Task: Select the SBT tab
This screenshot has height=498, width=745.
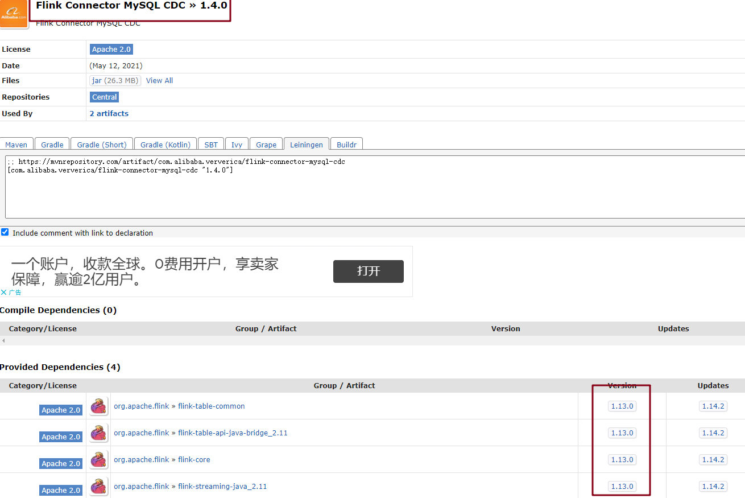Action: pyautogui.click(x=210, y=144)
